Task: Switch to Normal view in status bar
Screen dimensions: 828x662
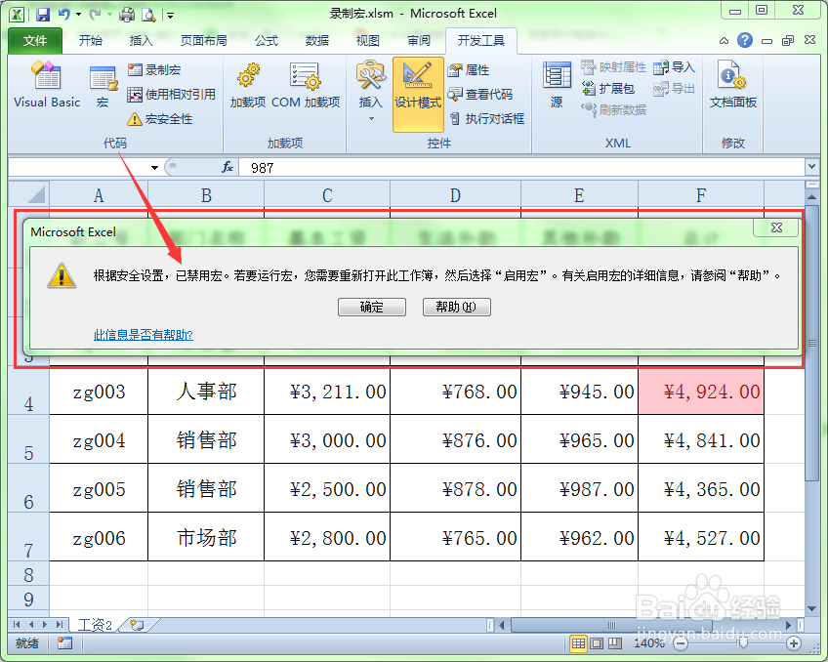Action: tap(579, 643)
